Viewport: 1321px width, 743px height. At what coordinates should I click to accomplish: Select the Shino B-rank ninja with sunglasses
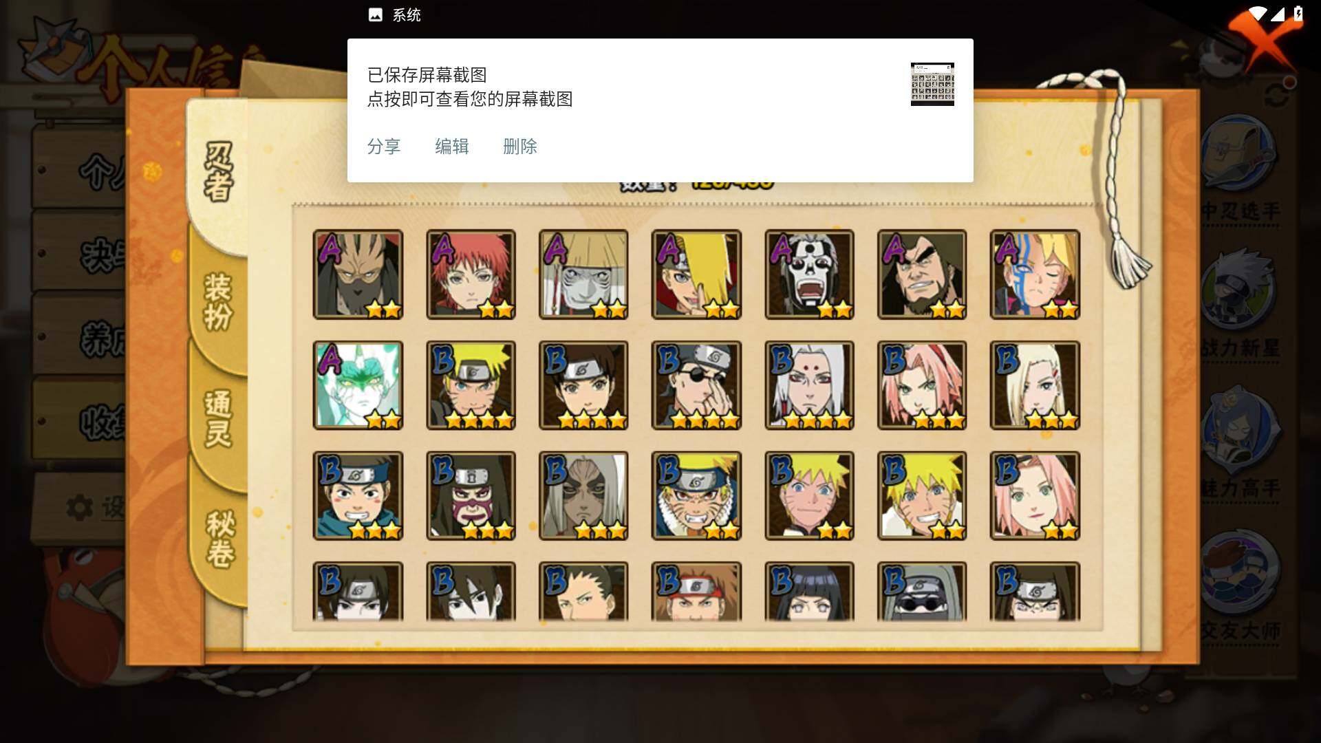tap(922, 592)
